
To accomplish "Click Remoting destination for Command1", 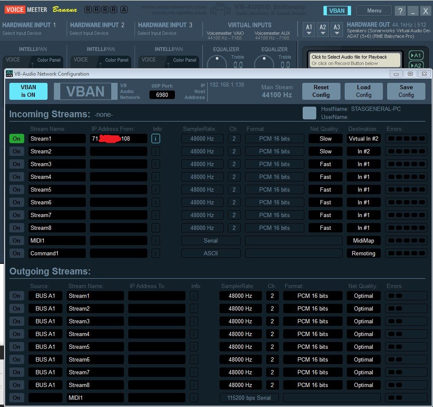I will tap(363, 253).
